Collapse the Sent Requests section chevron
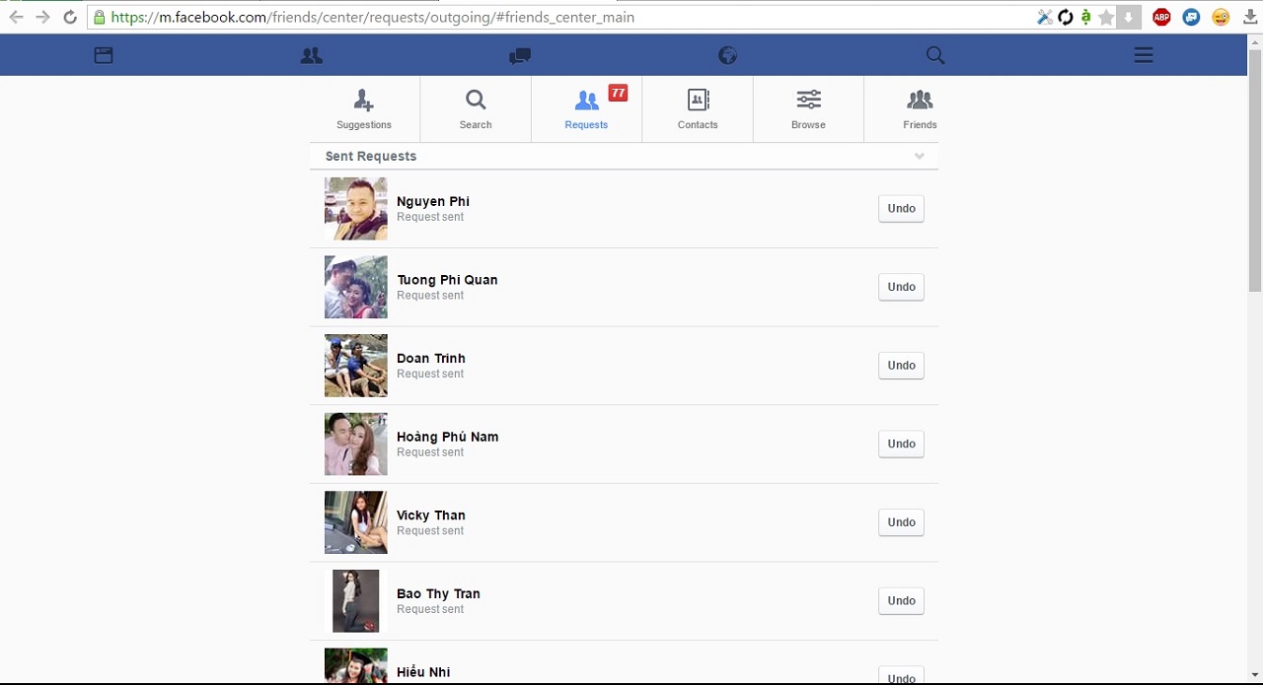The width and height of the screenshot is (1263, 685). (x=920, y=156)
